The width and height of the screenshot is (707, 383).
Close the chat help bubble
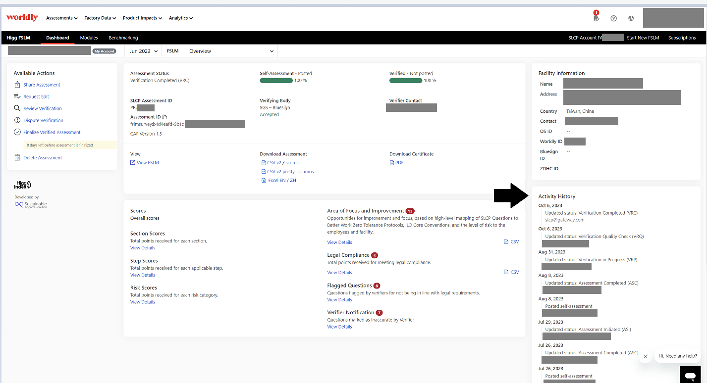tap(645, 356)
